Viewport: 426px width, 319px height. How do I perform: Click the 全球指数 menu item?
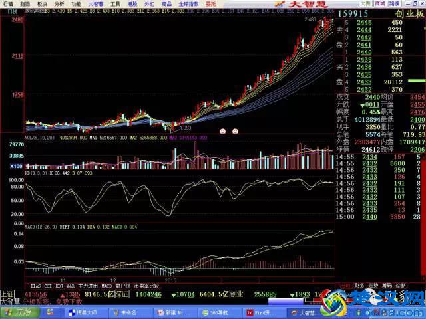pos(188,3)
